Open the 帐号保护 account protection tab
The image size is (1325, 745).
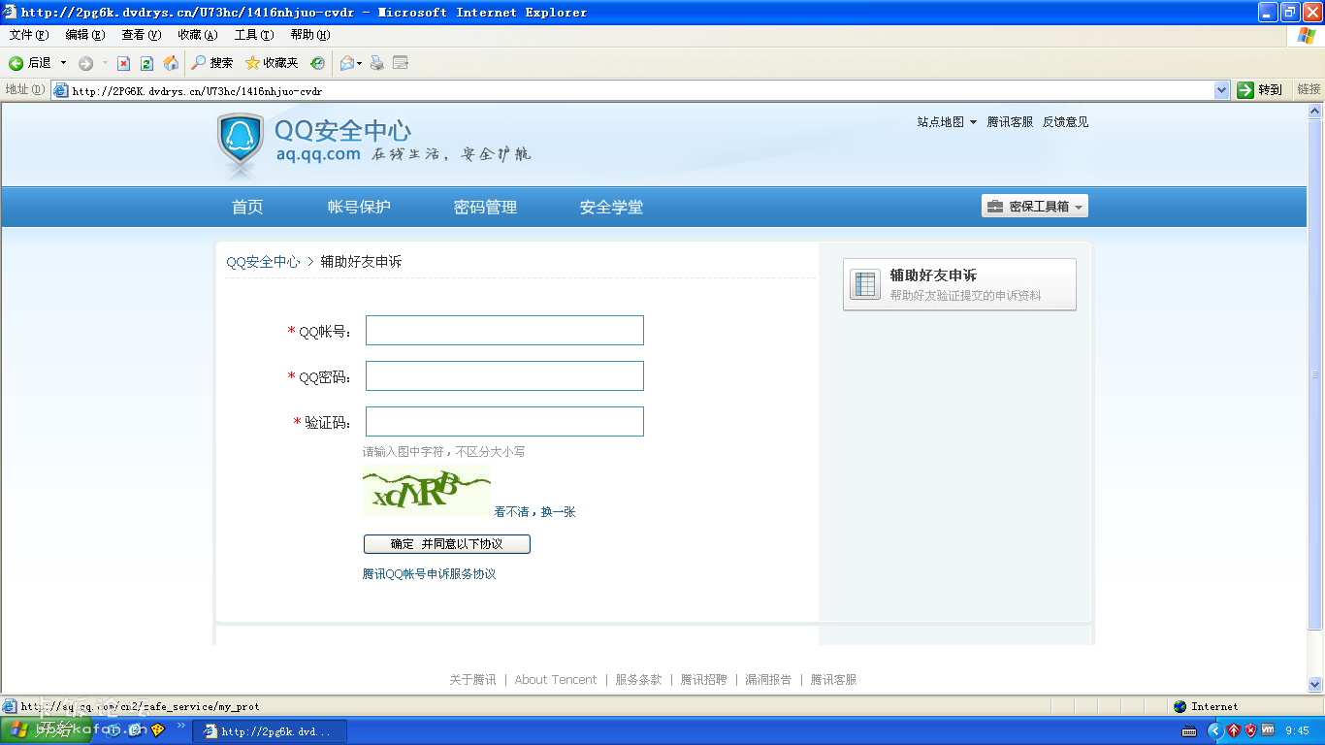(359, 207)
